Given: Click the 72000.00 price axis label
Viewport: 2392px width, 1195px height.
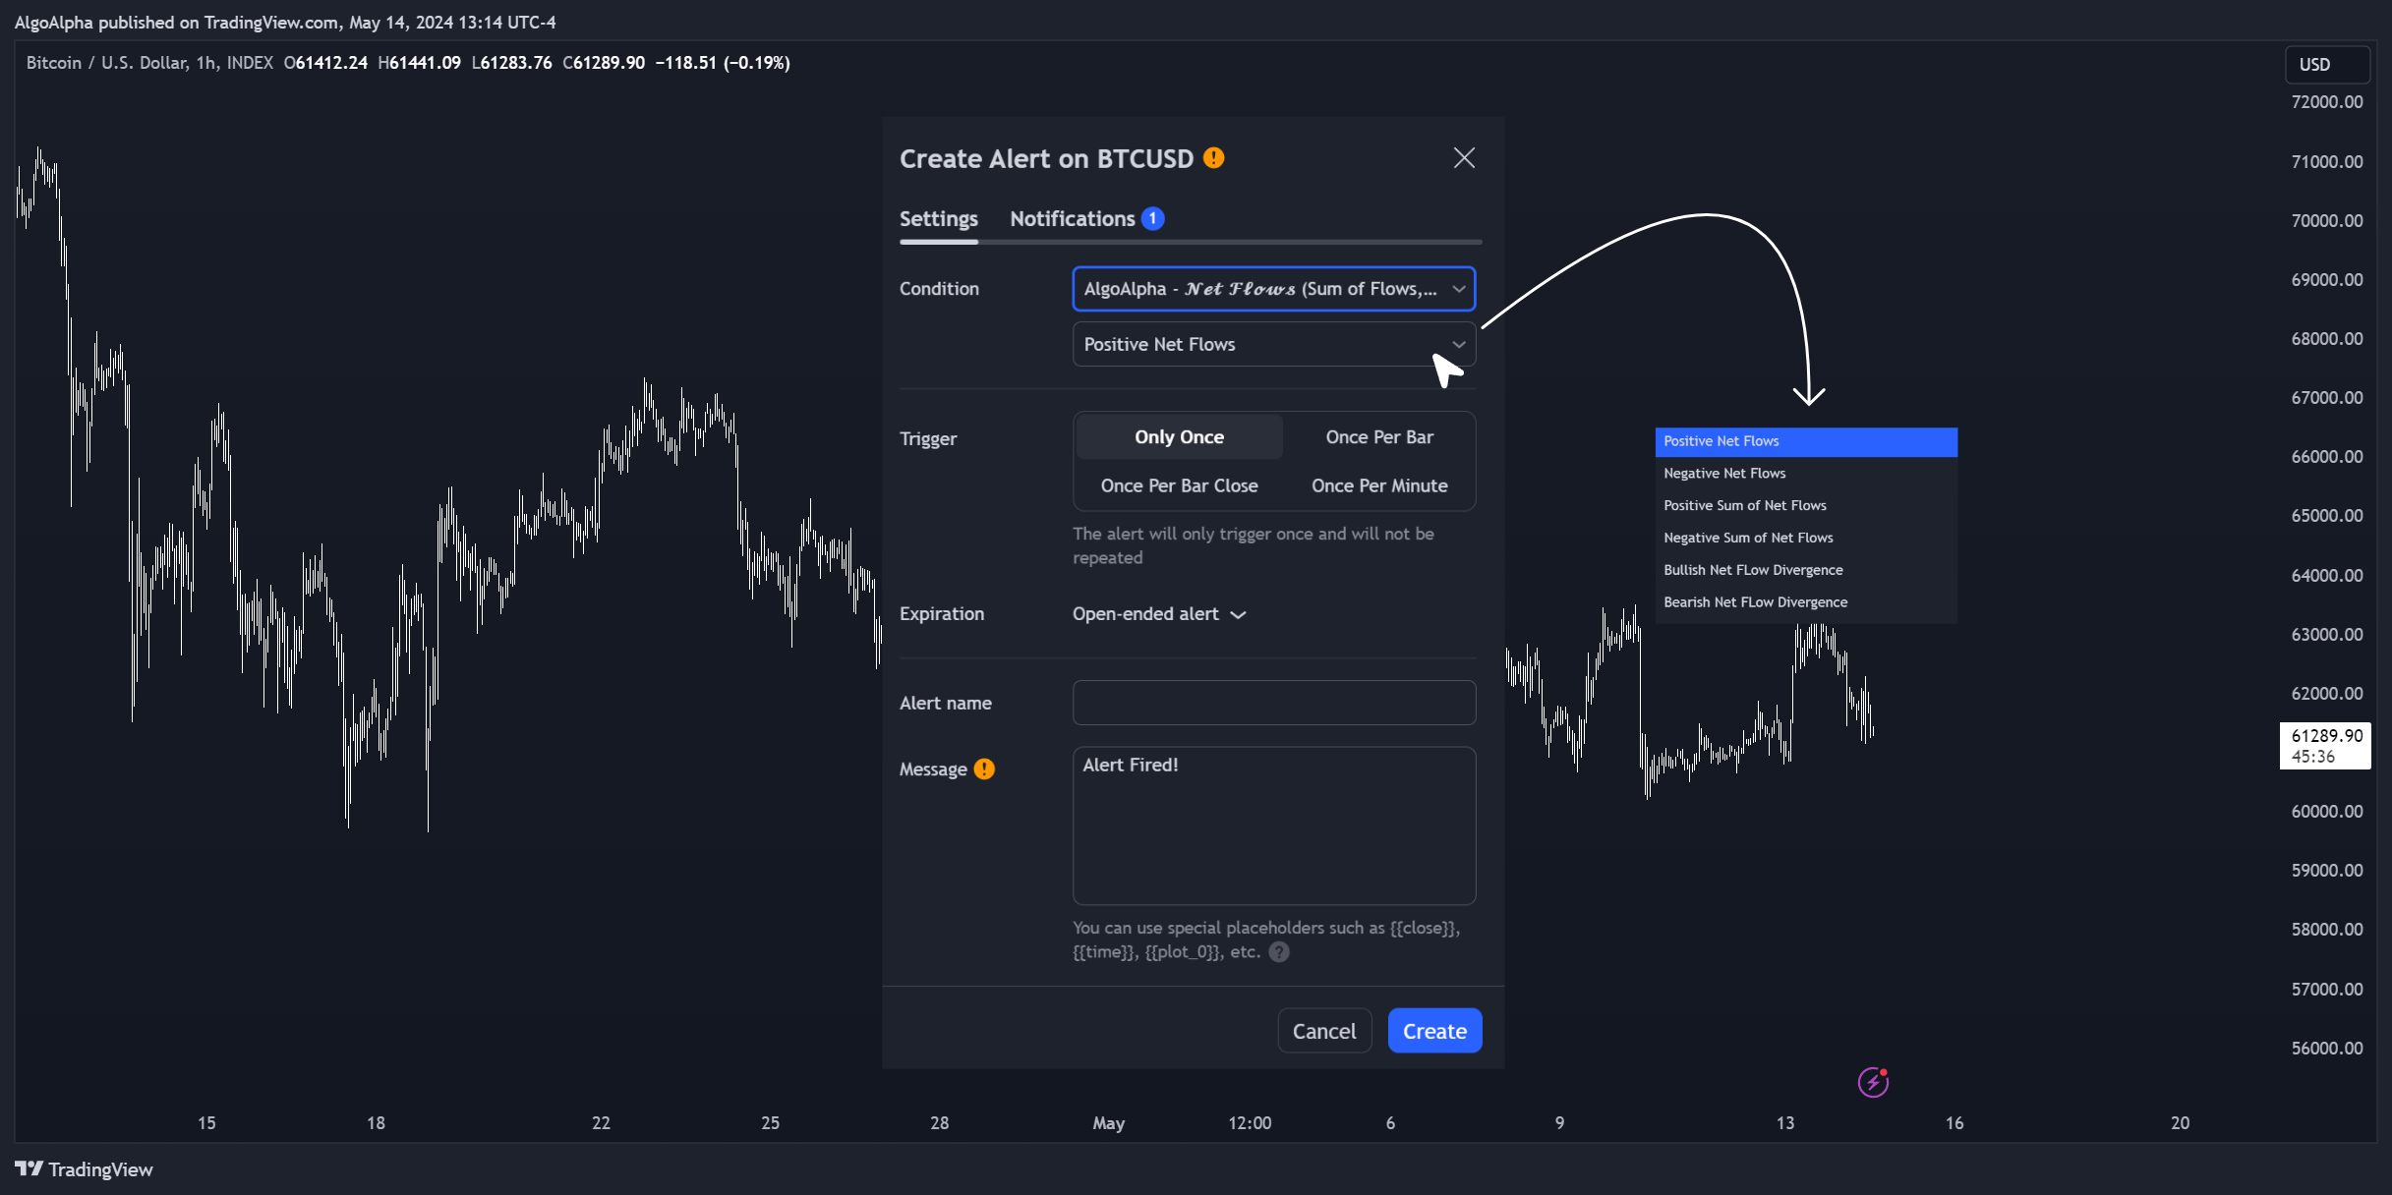Looking at the screenshot, I should pyautogui.click(x=2326, y=102).
